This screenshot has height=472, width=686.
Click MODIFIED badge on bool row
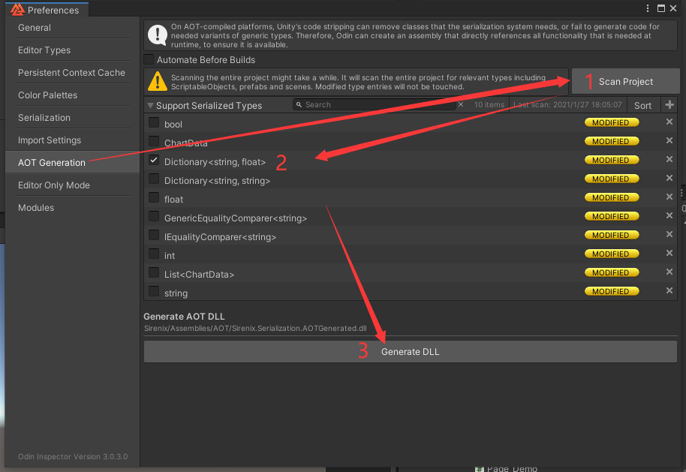[612, 122]
